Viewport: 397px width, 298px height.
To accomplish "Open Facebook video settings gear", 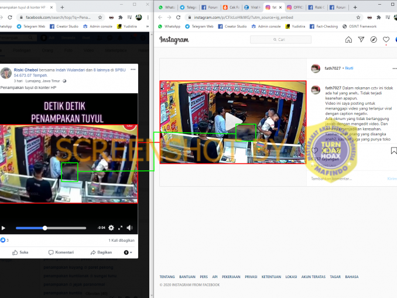I will (x=111, y=228).
